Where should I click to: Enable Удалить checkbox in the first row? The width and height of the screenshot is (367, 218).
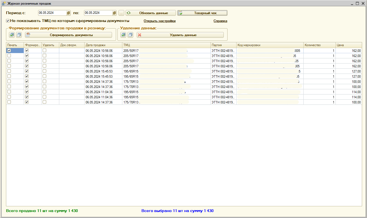click(x=44, y=50)
